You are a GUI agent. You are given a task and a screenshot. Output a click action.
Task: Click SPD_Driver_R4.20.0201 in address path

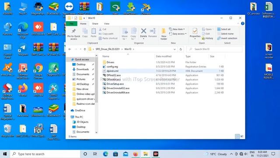108,49
